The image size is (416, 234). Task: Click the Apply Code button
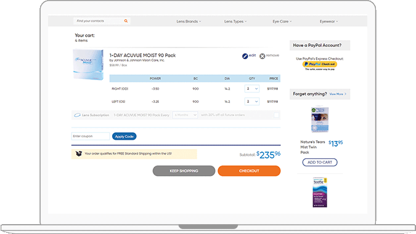pos(124,136)
